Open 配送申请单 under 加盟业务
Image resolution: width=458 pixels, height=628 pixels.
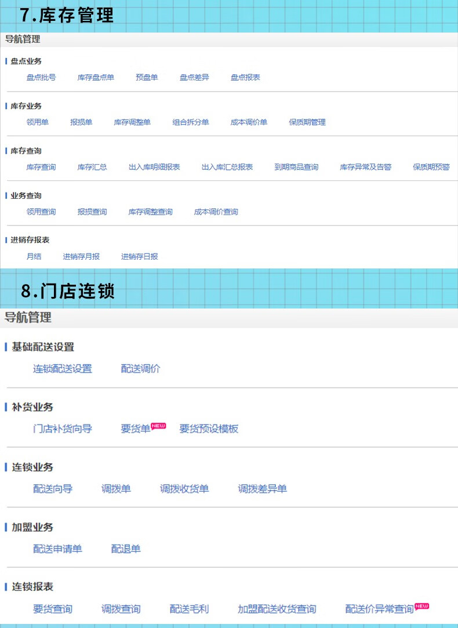(x=57, y=549)
